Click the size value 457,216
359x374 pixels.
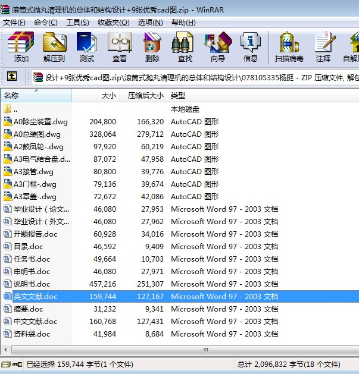coord(103,284)
